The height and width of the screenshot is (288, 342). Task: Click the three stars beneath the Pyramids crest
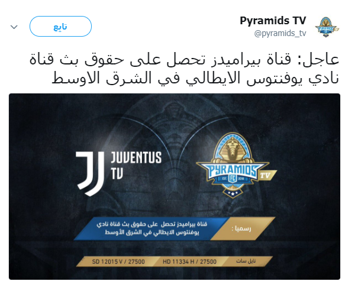(x=233, y=193)
